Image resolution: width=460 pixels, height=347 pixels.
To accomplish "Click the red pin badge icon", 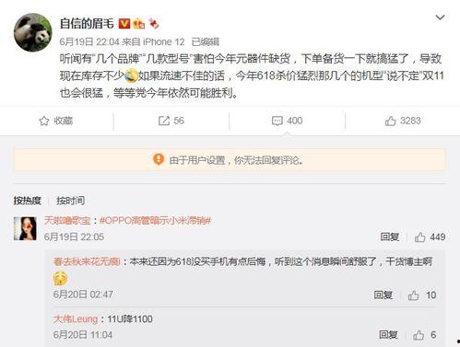I will tap(154, 23).
